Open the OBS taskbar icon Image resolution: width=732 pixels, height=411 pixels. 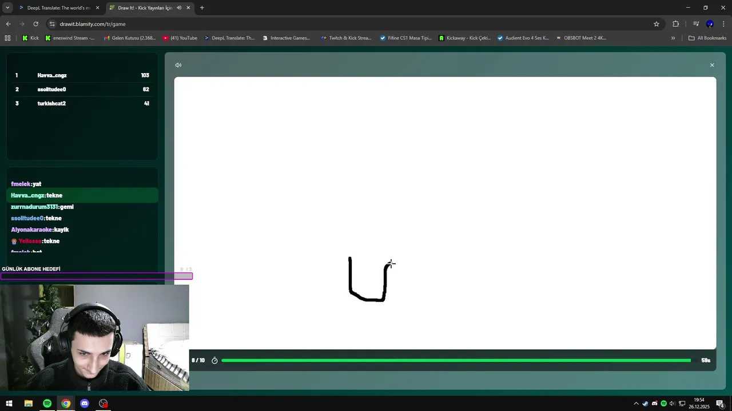(x=104, y=404)
